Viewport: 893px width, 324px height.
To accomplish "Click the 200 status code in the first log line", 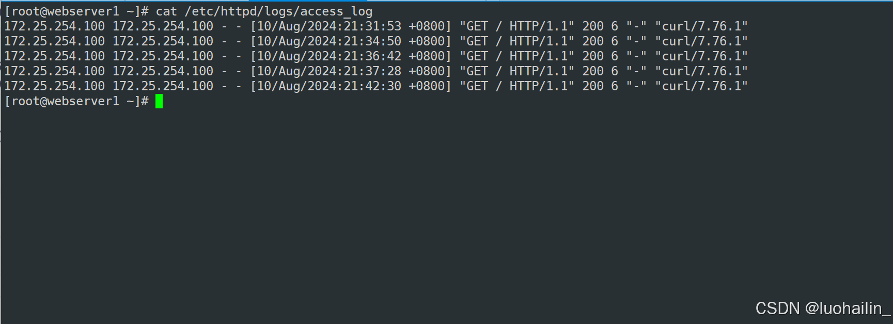I will [593, 26].
